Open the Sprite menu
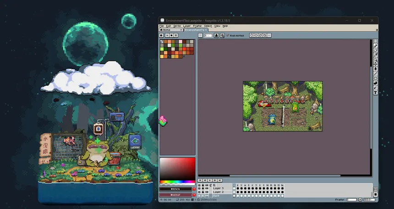 177,26
